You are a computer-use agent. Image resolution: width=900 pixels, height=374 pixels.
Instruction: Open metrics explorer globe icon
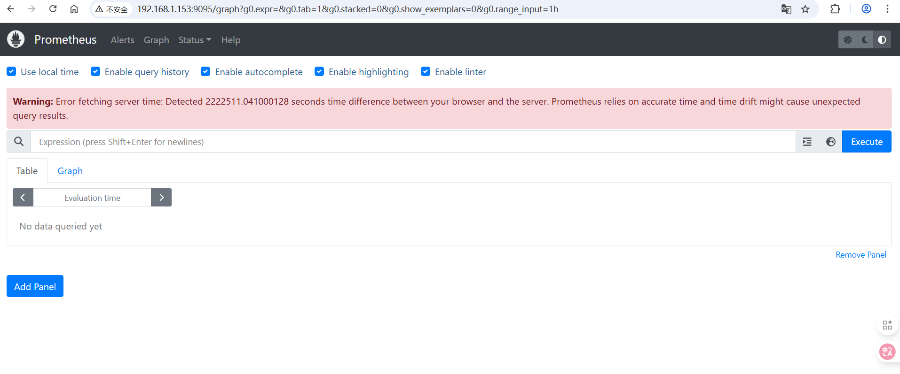click(831, 142)
